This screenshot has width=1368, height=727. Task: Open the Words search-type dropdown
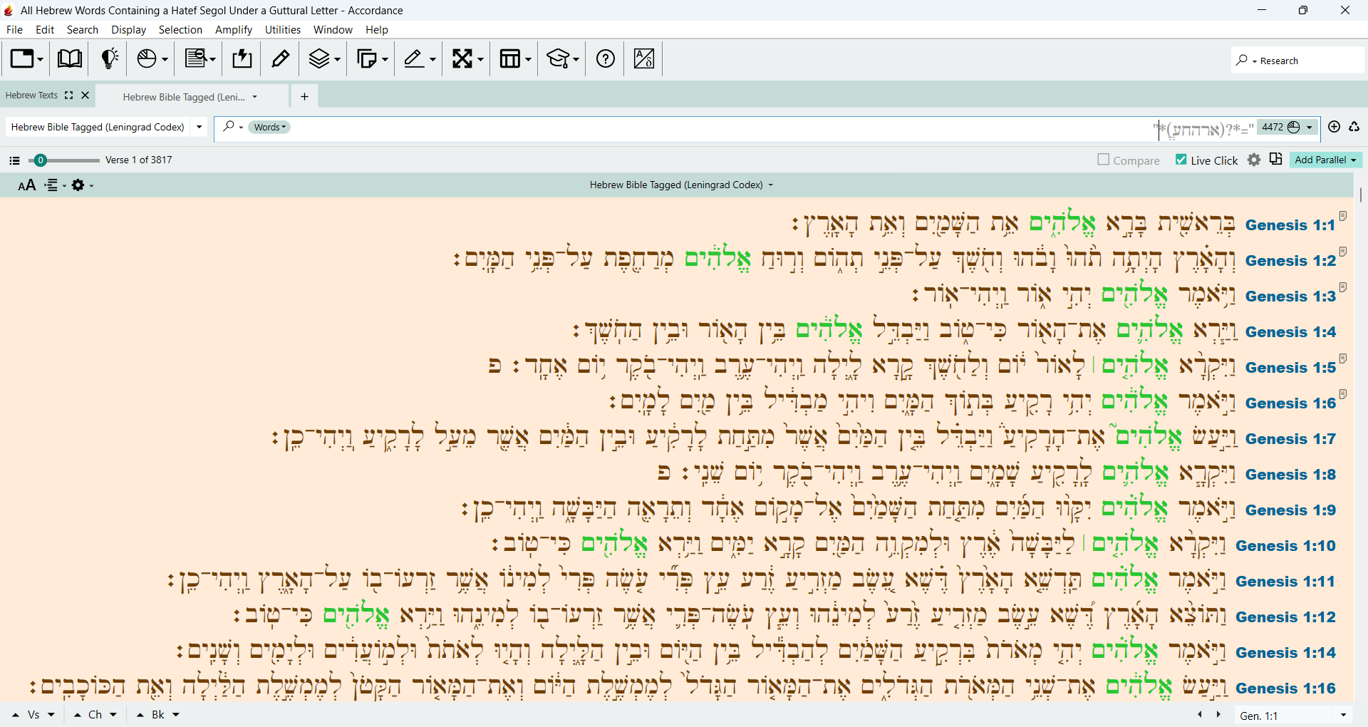pyautogui.click(x=270, y=127)
